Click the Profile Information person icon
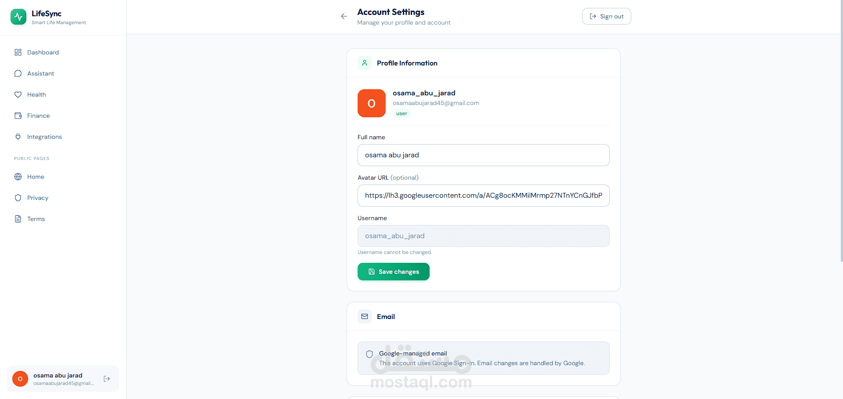Image resolution: width=843 pixels, height=399 pixels. click(x=365, y=63)
